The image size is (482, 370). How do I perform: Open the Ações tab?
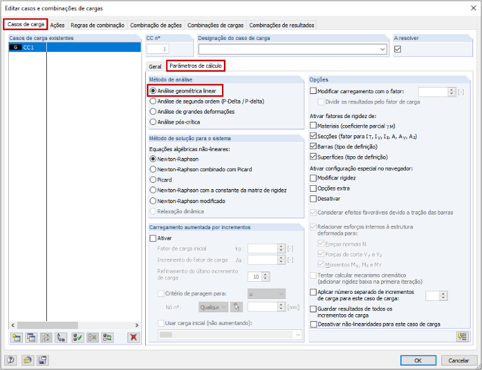point(57,25)
